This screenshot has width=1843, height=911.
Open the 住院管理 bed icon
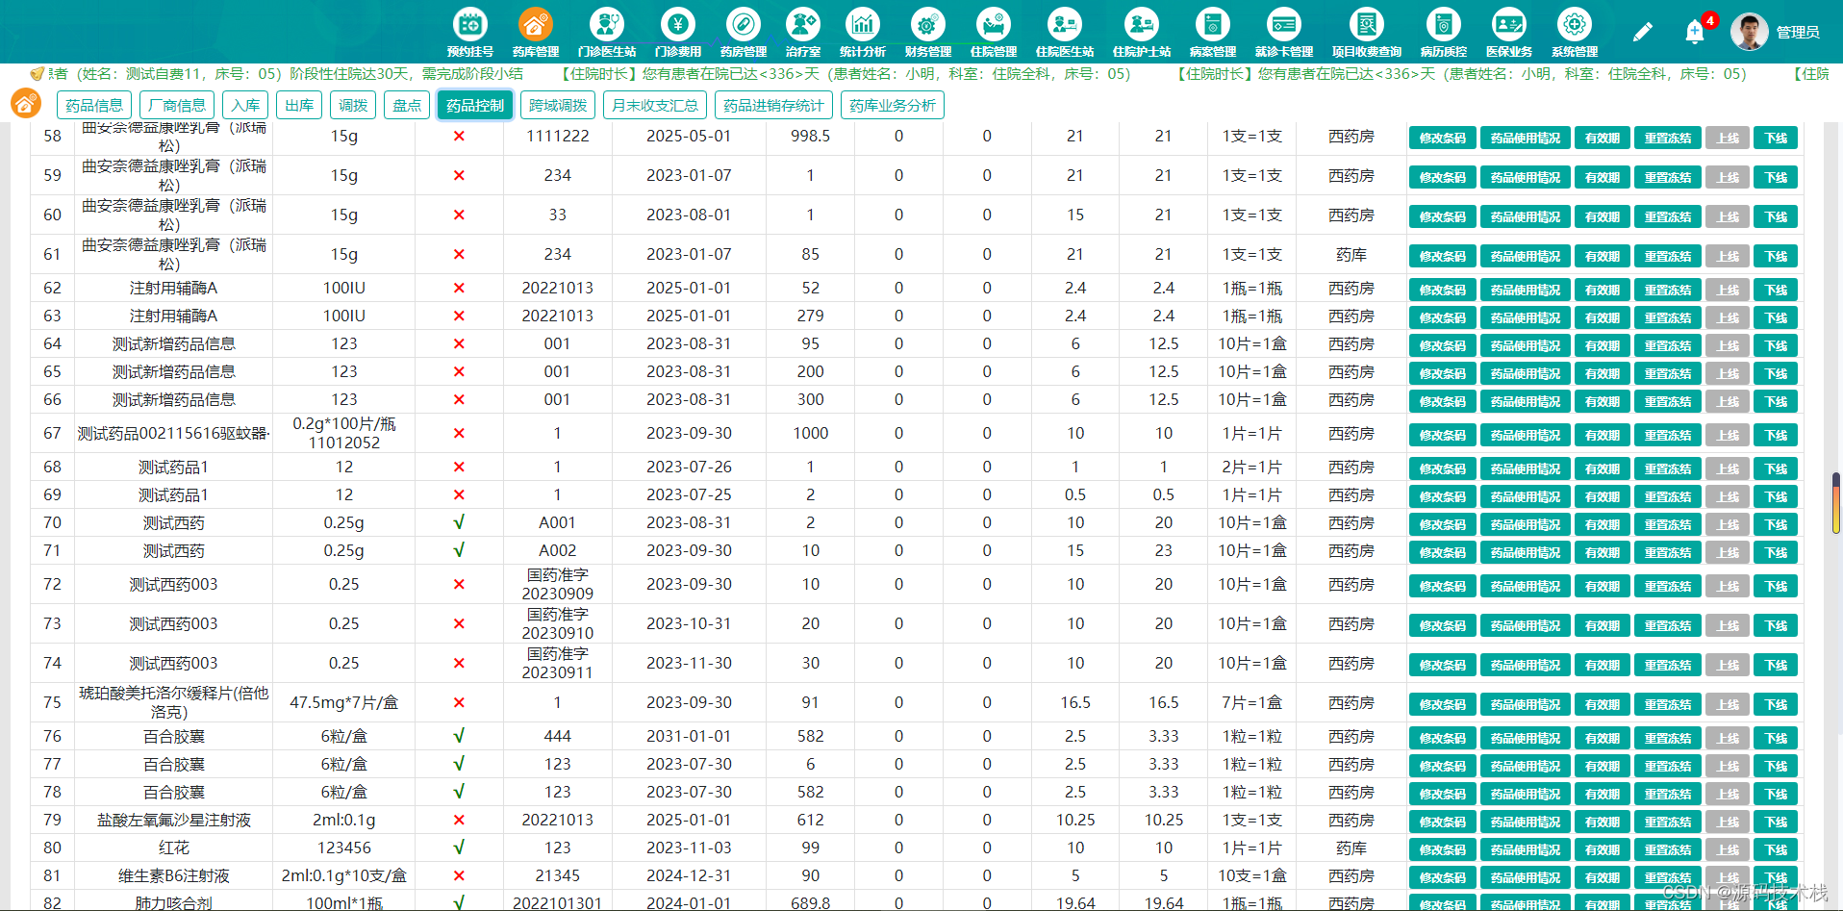pyautogui.click(x=993, y=24)
